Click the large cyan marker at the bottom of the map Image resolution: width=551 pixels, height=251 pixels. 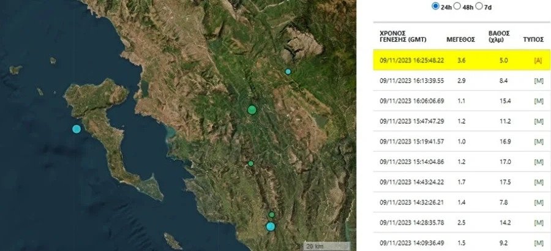[x=271, y=227]
